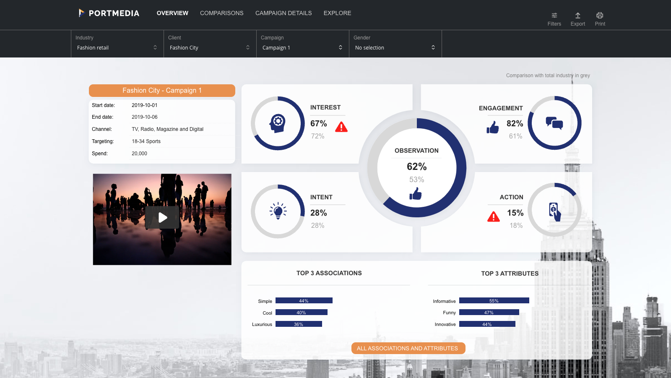The image size is (671, 378).
Task: Play the campaign video
Action: [163, 217]
